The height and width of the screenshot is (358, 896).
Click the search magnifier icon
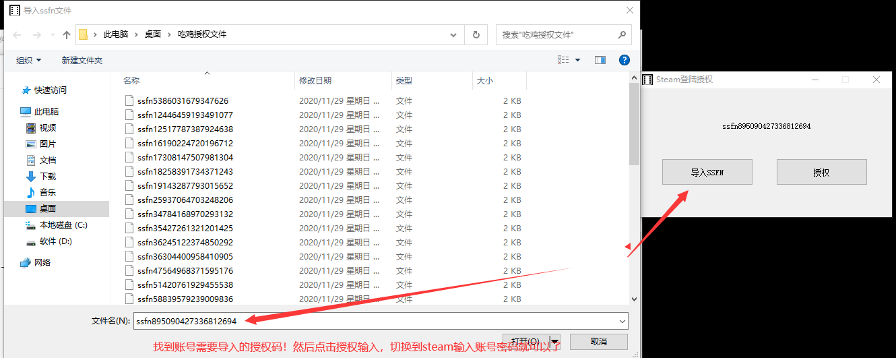[622, 34]
